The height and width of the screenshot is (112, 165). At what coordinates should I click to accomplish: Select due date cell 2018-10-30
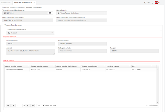coord(93,70)
